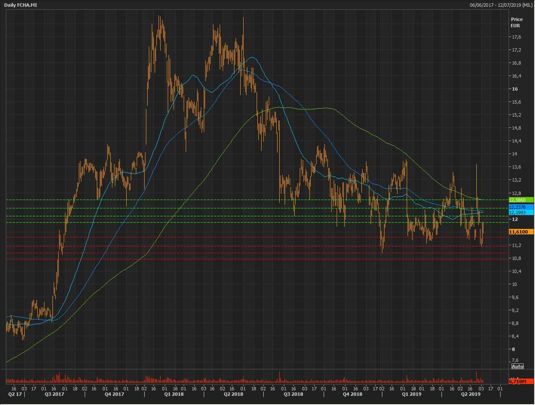The height and width of the screenshot is (405, 535).
Task: Jump to Q4 2017 on the time axis
Action: pos(114,394)
